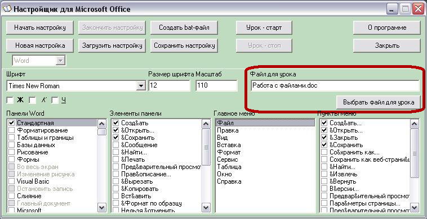427x219 pixels.
Task: Uncheck Созд&ать... in Пункты меню
Action: (x=324, y=123)
